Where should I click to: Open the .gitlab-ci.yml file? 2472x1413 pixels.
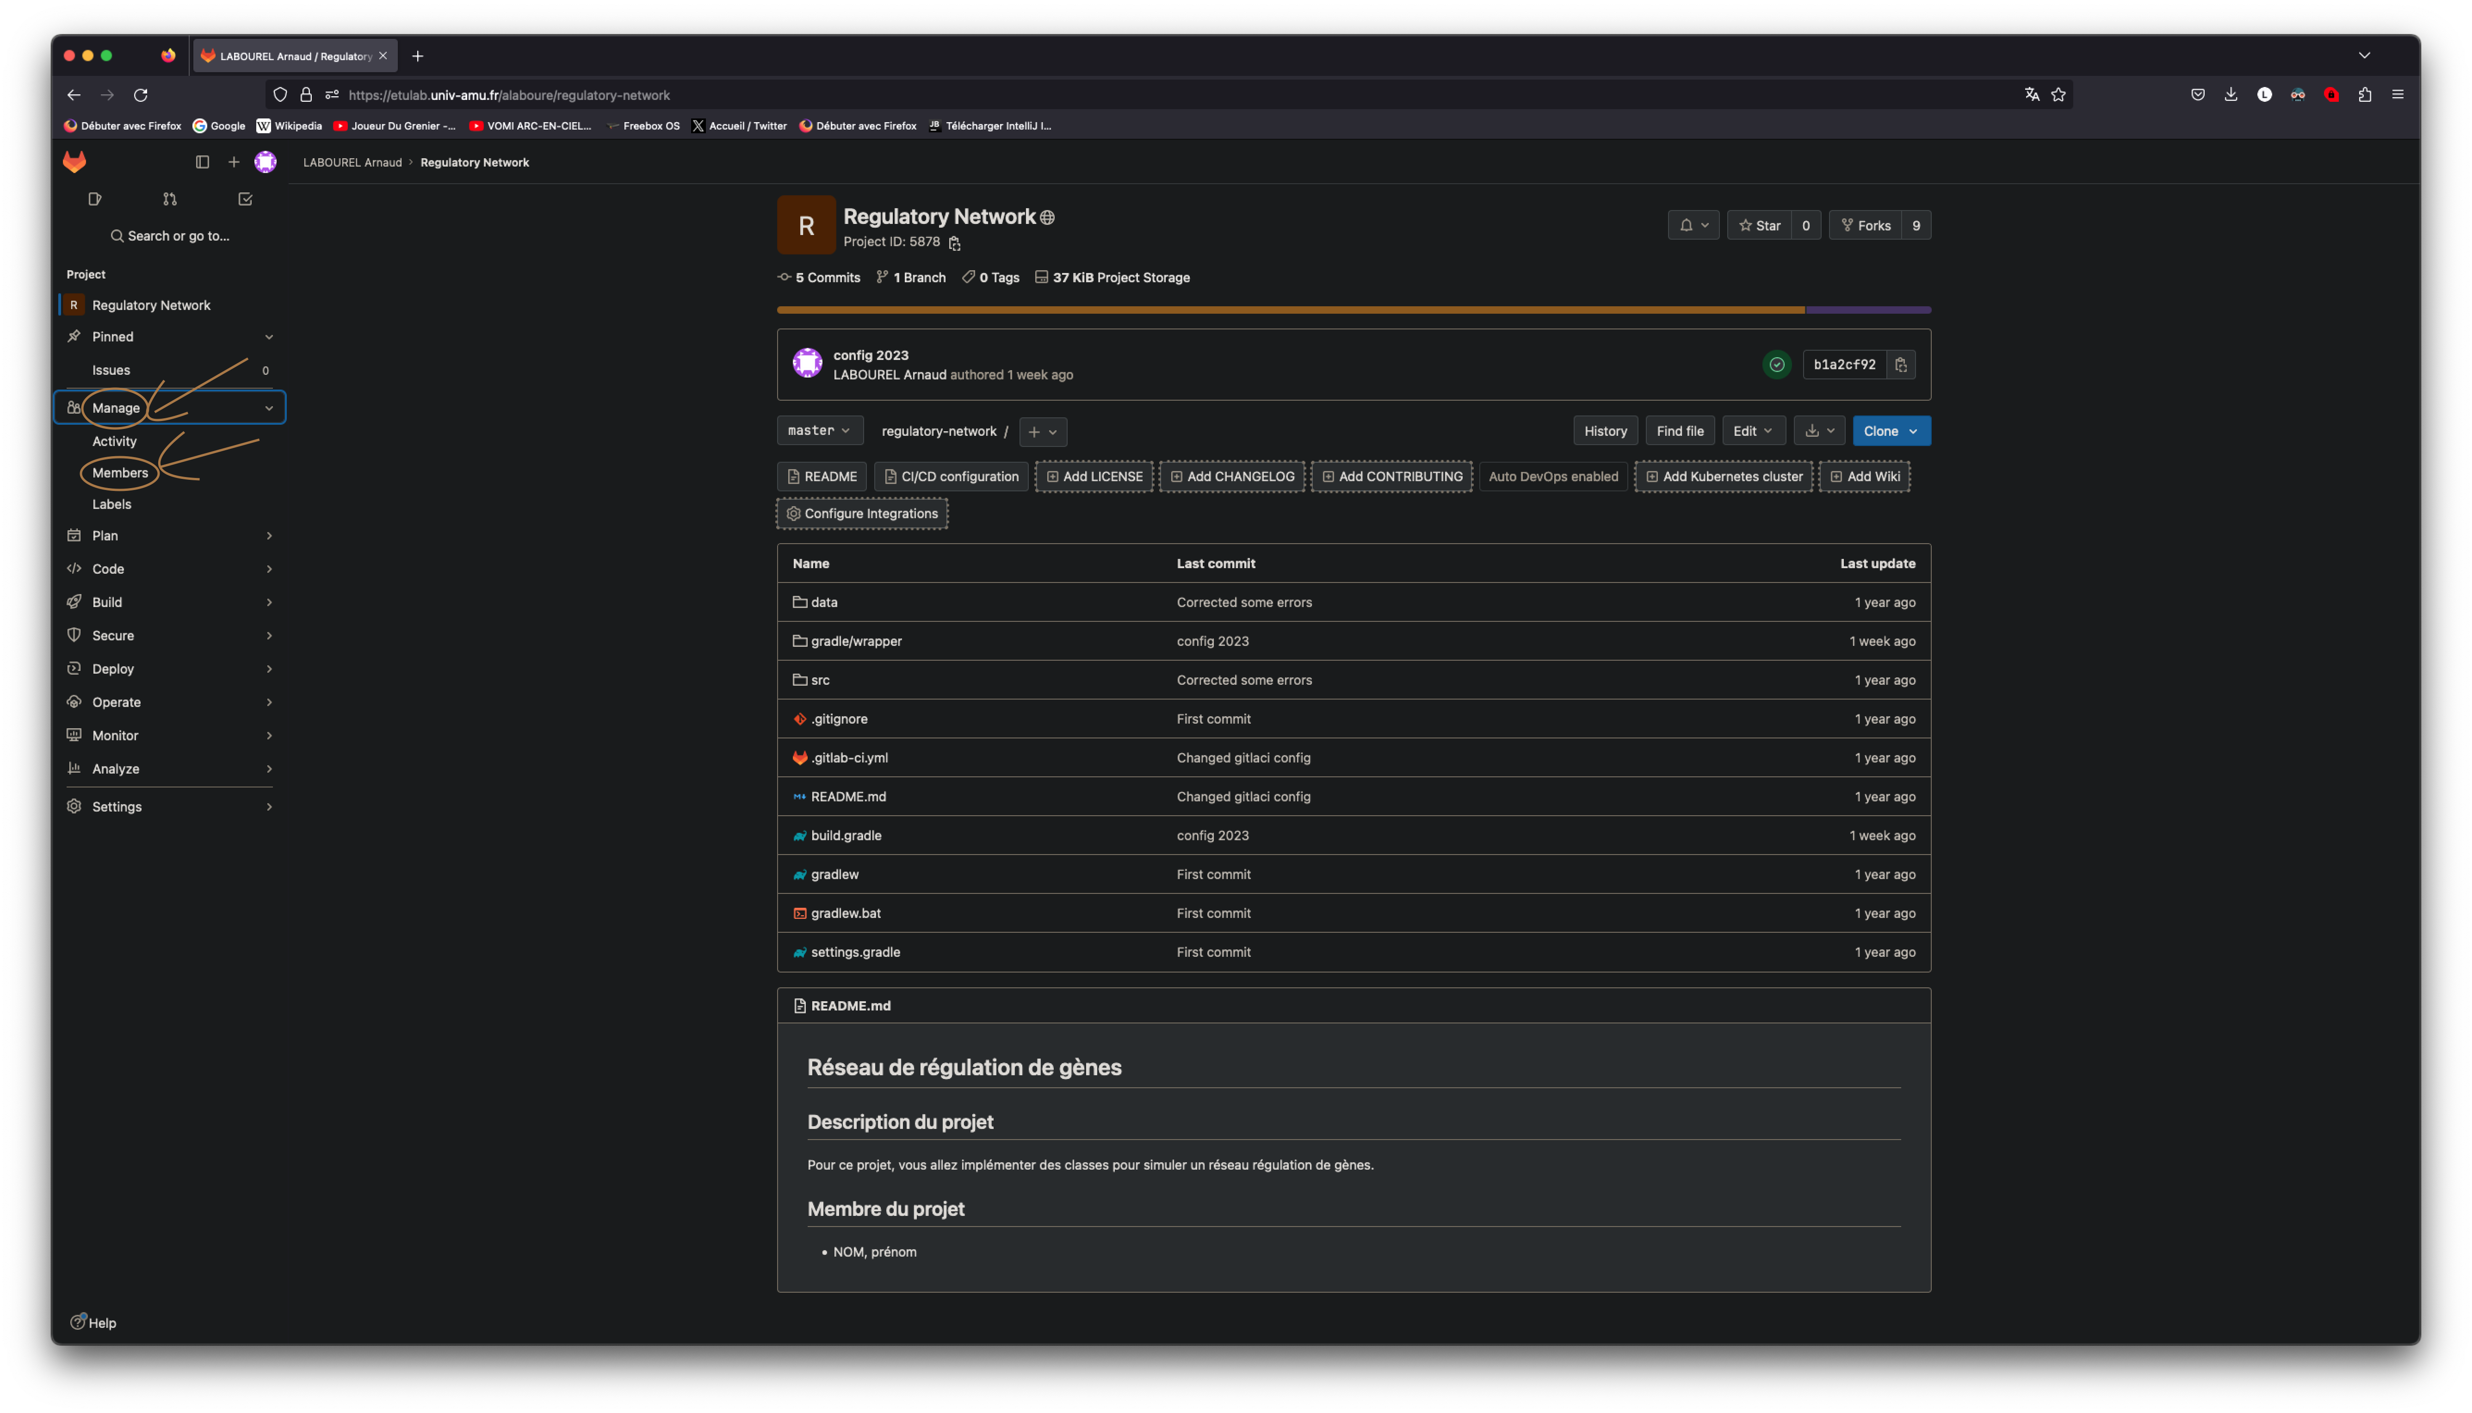click(x=849, y=758)
